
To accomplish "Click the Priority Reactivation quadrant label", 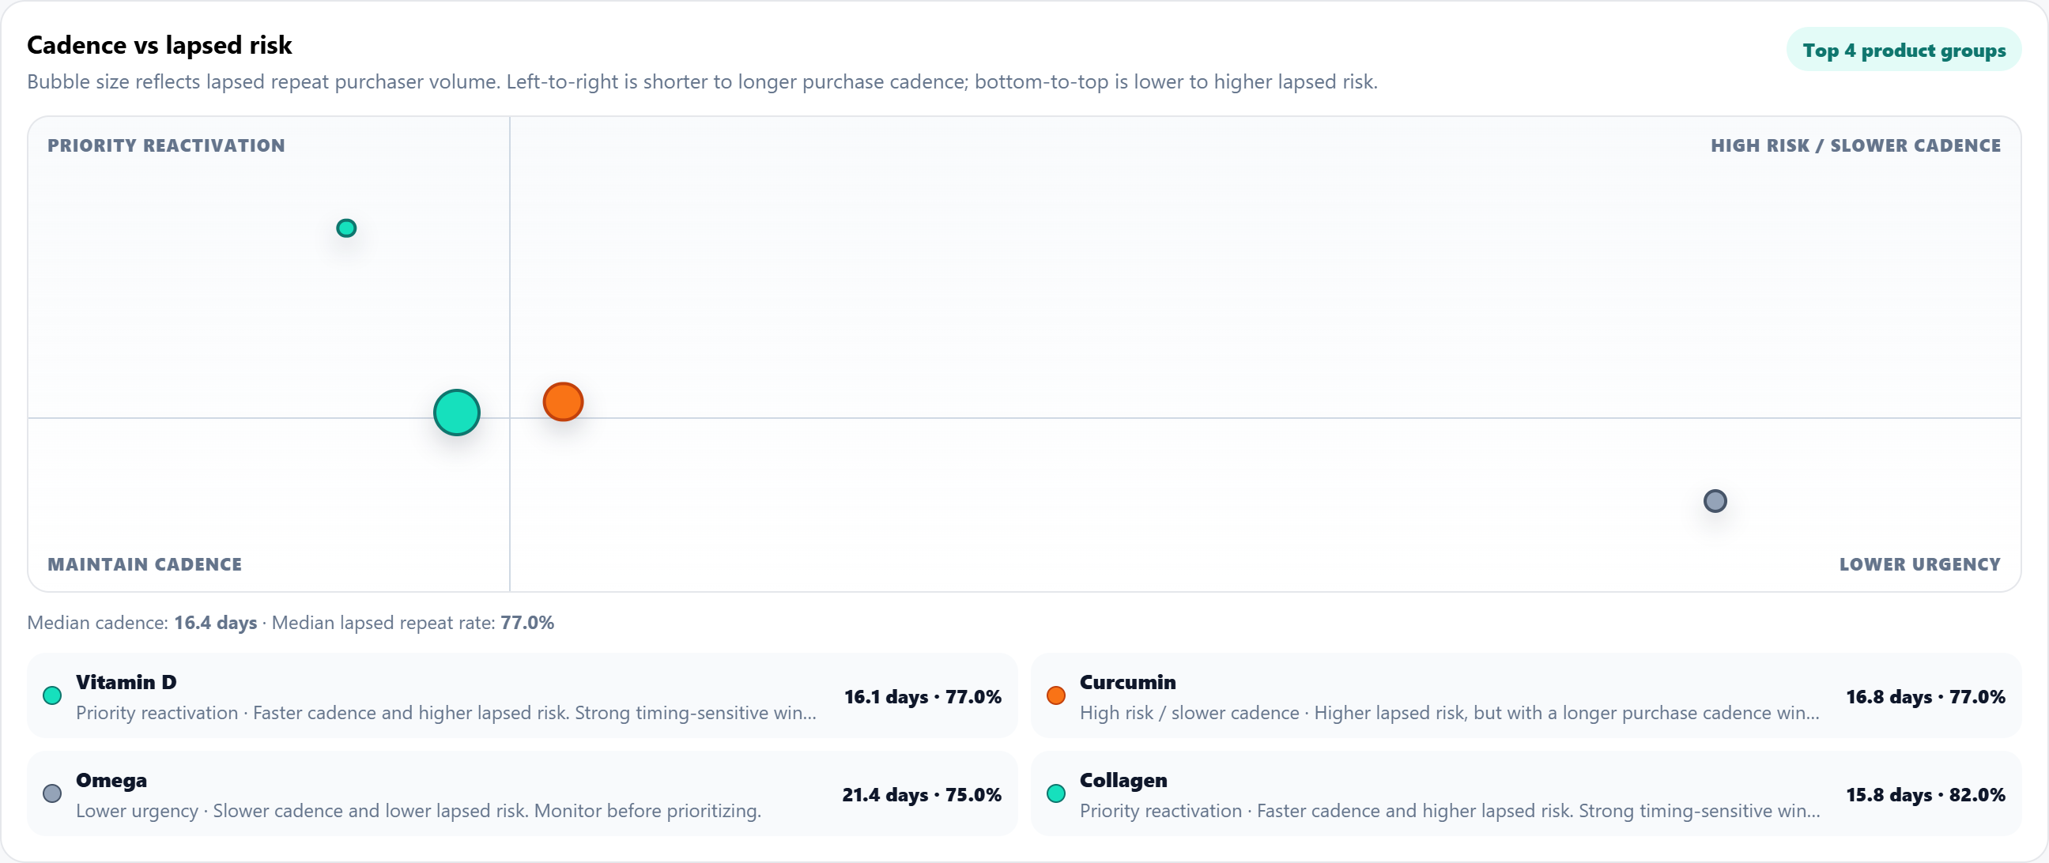I will (166, 145).
